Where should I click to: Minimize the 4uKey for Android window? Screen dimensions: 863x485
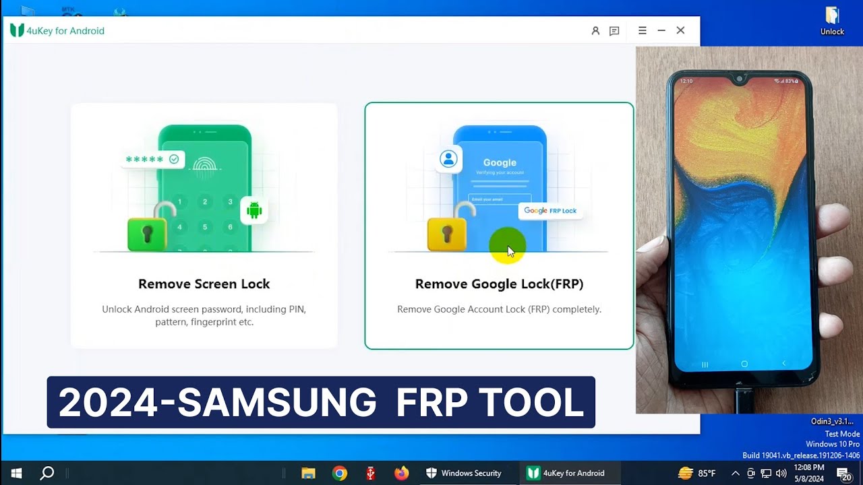point(661,31)
